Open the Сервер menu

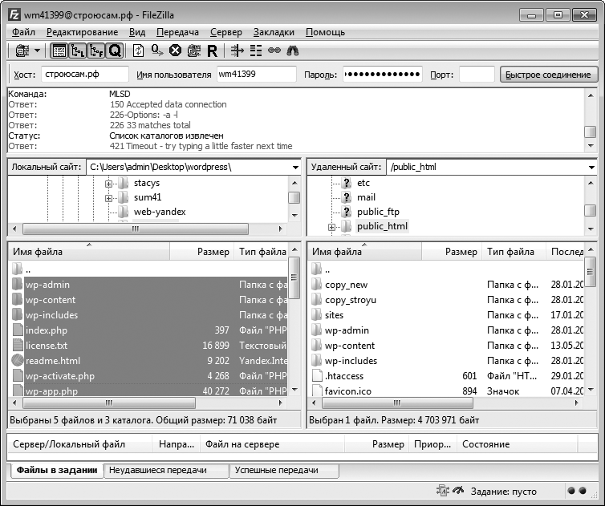coord(225,32)
